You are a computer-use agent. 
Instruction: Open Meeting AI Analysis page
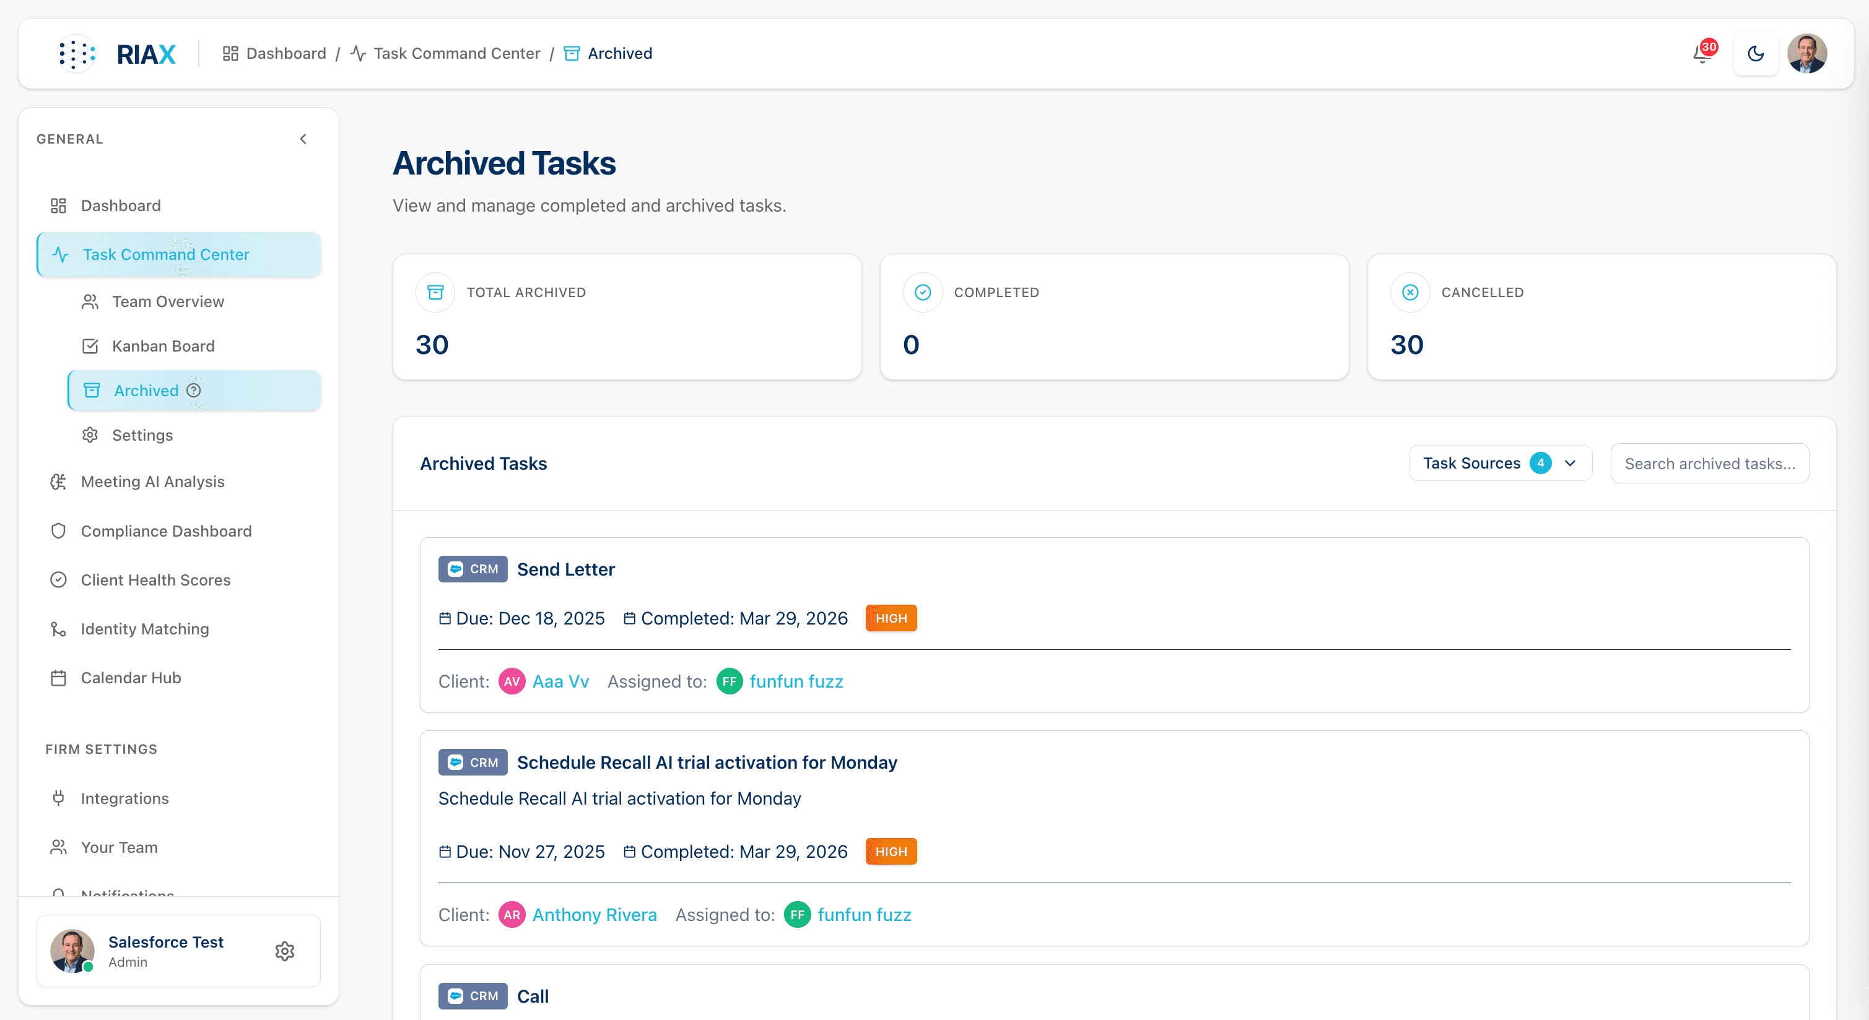[178, 482]
